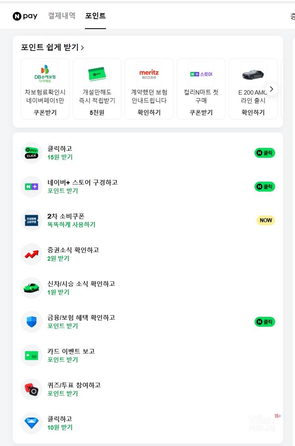Click 확인하기 under meritz insurance card

pos(149,112)
